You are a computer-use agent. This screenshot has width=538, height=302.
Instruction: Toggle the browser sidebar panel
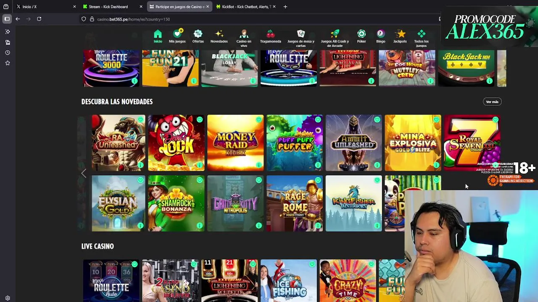pyautogui.click(x=7, y=19)
